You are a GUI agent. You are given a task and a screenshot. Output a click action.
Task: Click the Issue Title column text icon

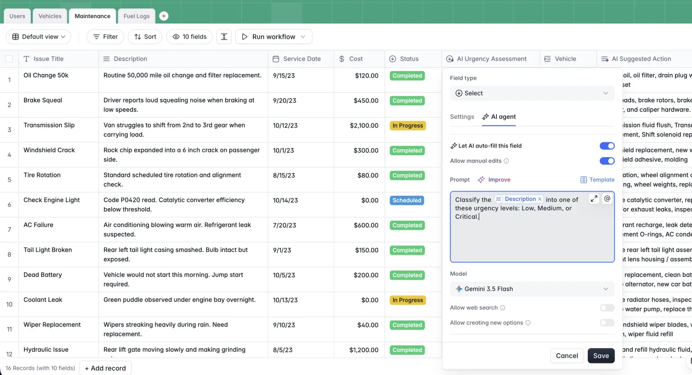(x=26, y=59)
